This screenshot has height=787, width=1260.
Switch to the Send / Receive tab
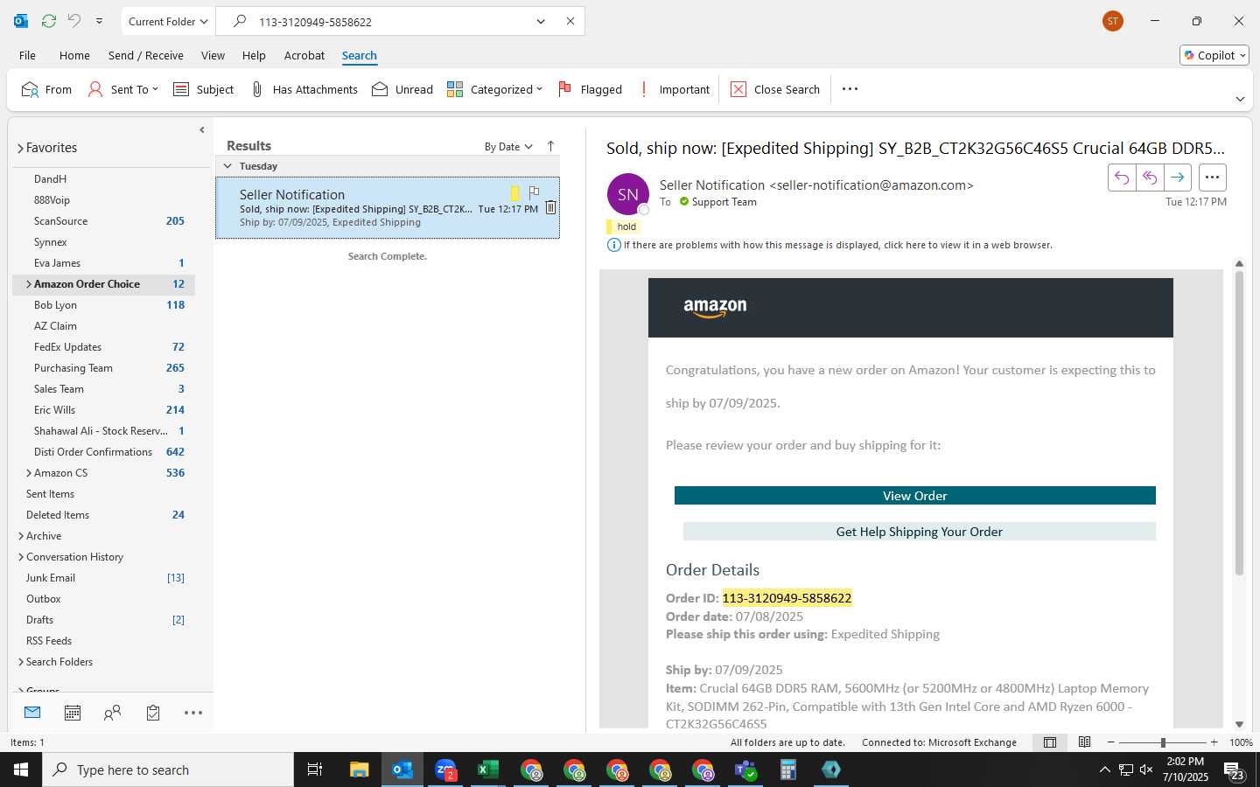(x=145, y=55)
